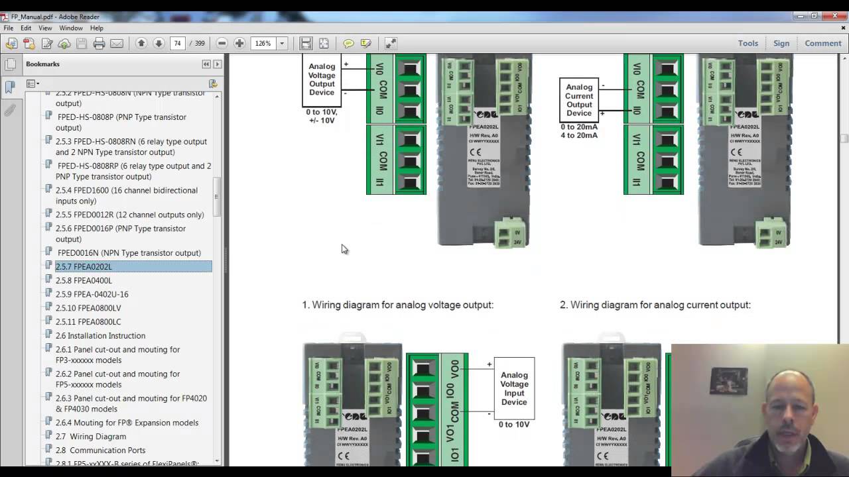This screenshot has height=477, width=849.
Task: Open bookmark 2.7 Wiring Diagram
Action: tap(91, 437)
